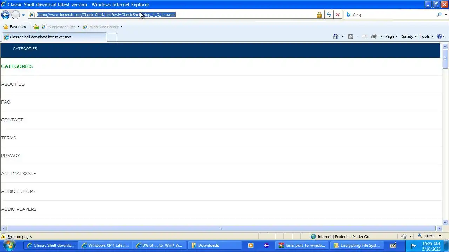
Task: Switch to luna_port_to_windo... WinRAR window
Action: pyautogui.click(x=302, y=245)
